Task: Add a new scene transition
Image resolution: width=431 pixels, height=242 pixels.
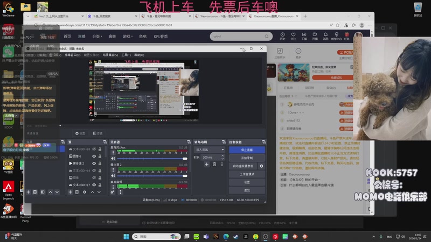Action: point(207,164)
